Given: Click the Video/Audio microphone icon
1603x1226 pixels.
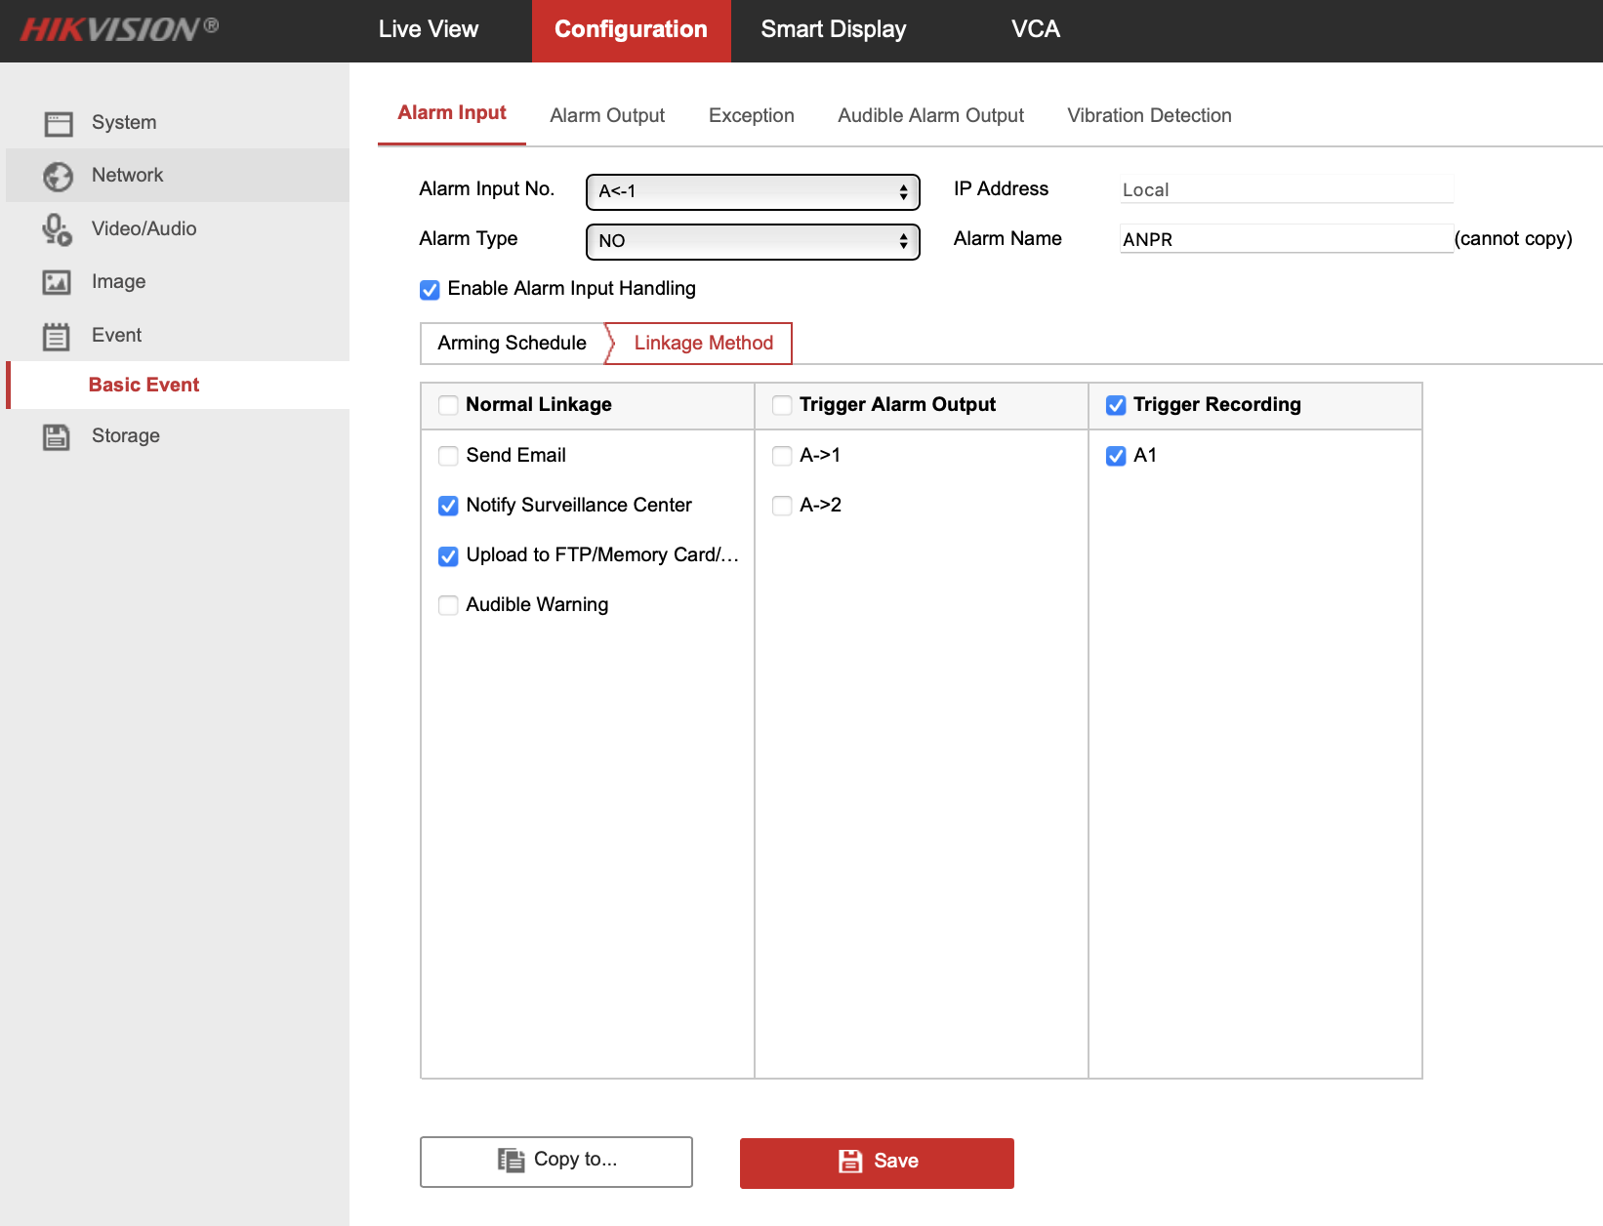Looking at the screenshot, I should [57, 230].
